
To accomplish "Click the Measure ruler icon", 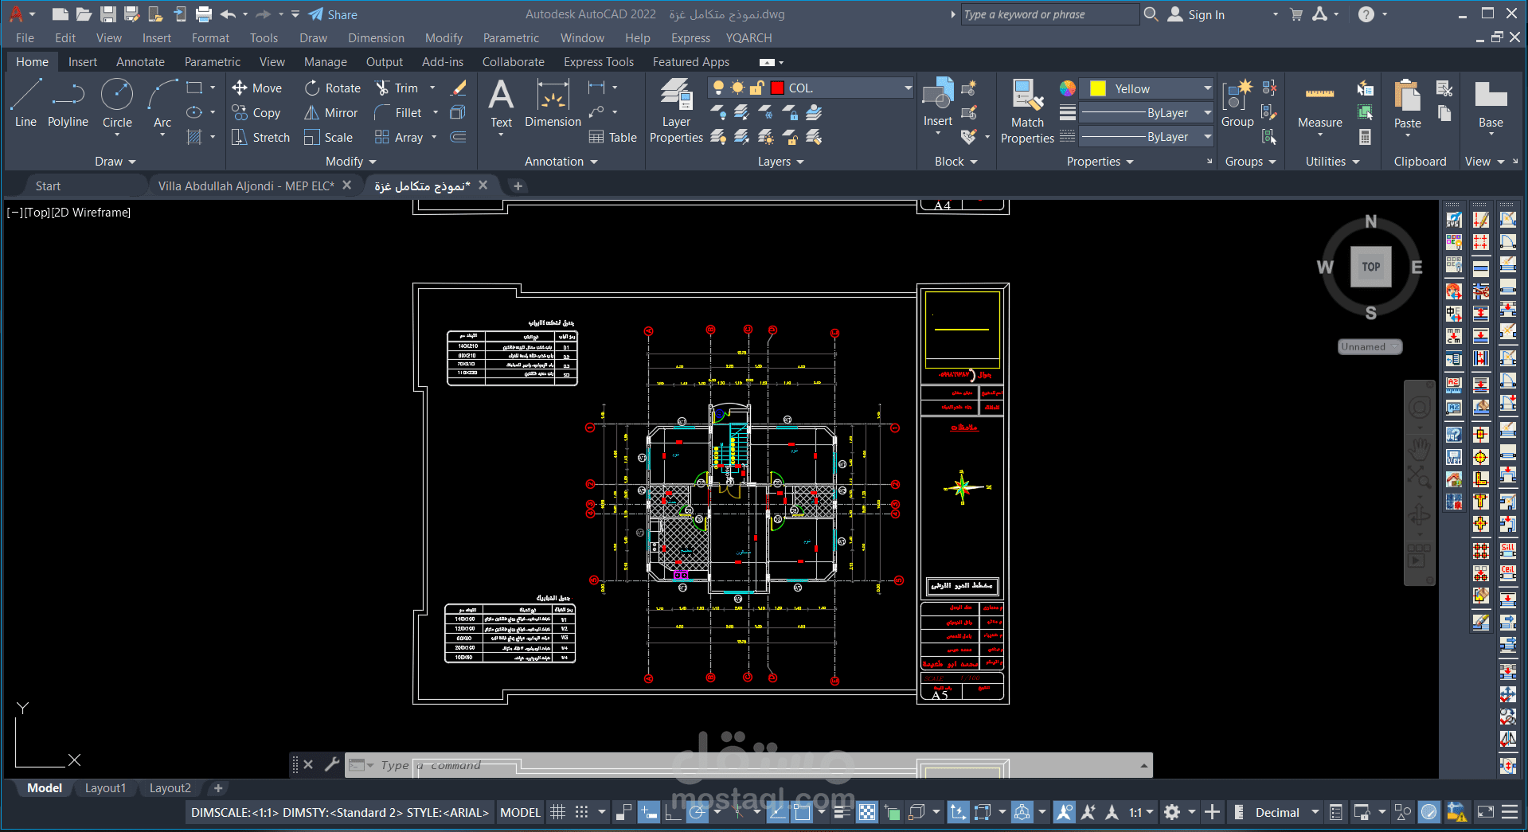I will pyautogui.click(x=1319, y=95).
